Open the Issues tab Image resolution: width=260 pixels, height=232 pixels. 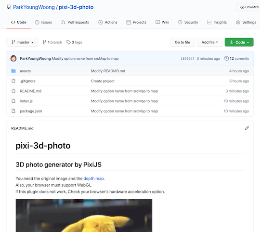(x=43, y=22)
